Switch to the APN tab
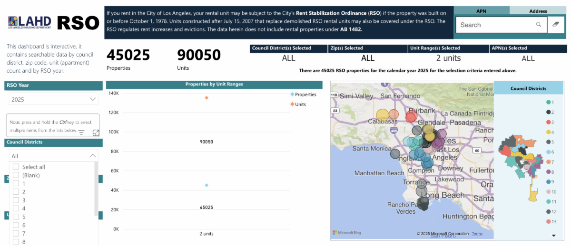The image size is (571, 246). click(x=481, y=10)
